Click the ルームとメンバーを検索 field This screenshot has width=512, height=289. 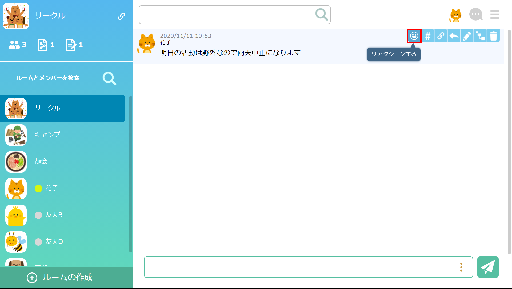tap(48, 78)
